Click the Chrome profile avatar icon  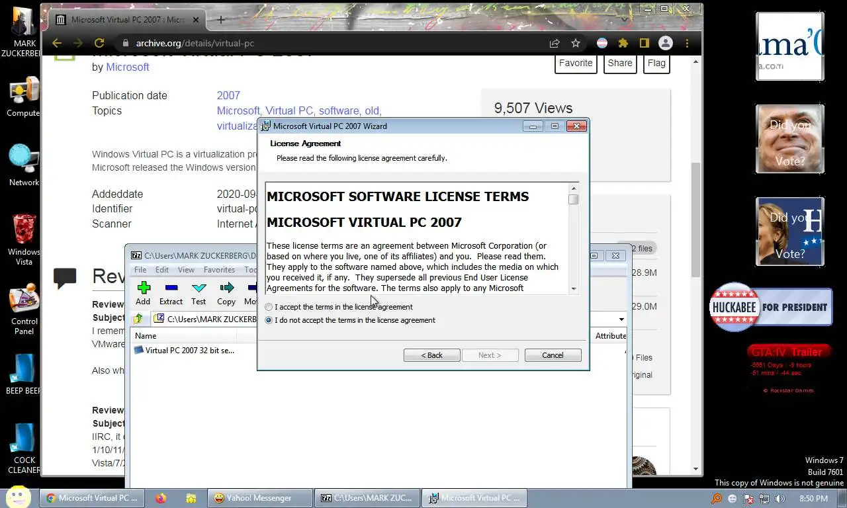point(666,43)
